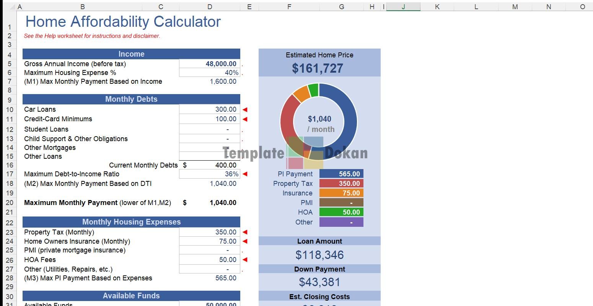
Task: Select the Gross Annual Income value cell
Action: [x=209, y=64]
